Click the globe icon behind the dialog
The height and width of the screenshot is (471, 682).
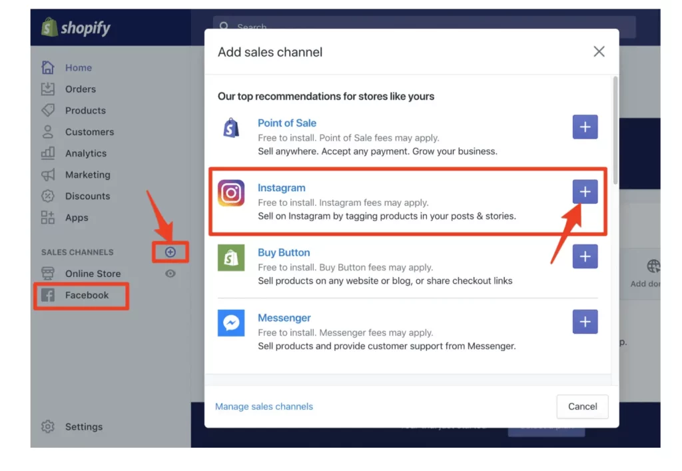pyautogui.click(x=653, y=266)
